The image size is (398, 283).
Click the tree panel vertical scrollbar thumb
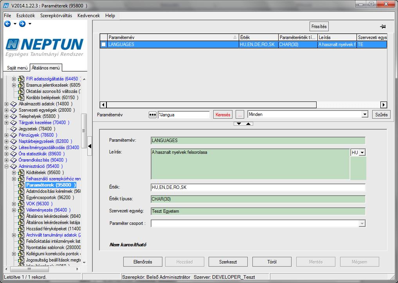[x=84, y=131]
